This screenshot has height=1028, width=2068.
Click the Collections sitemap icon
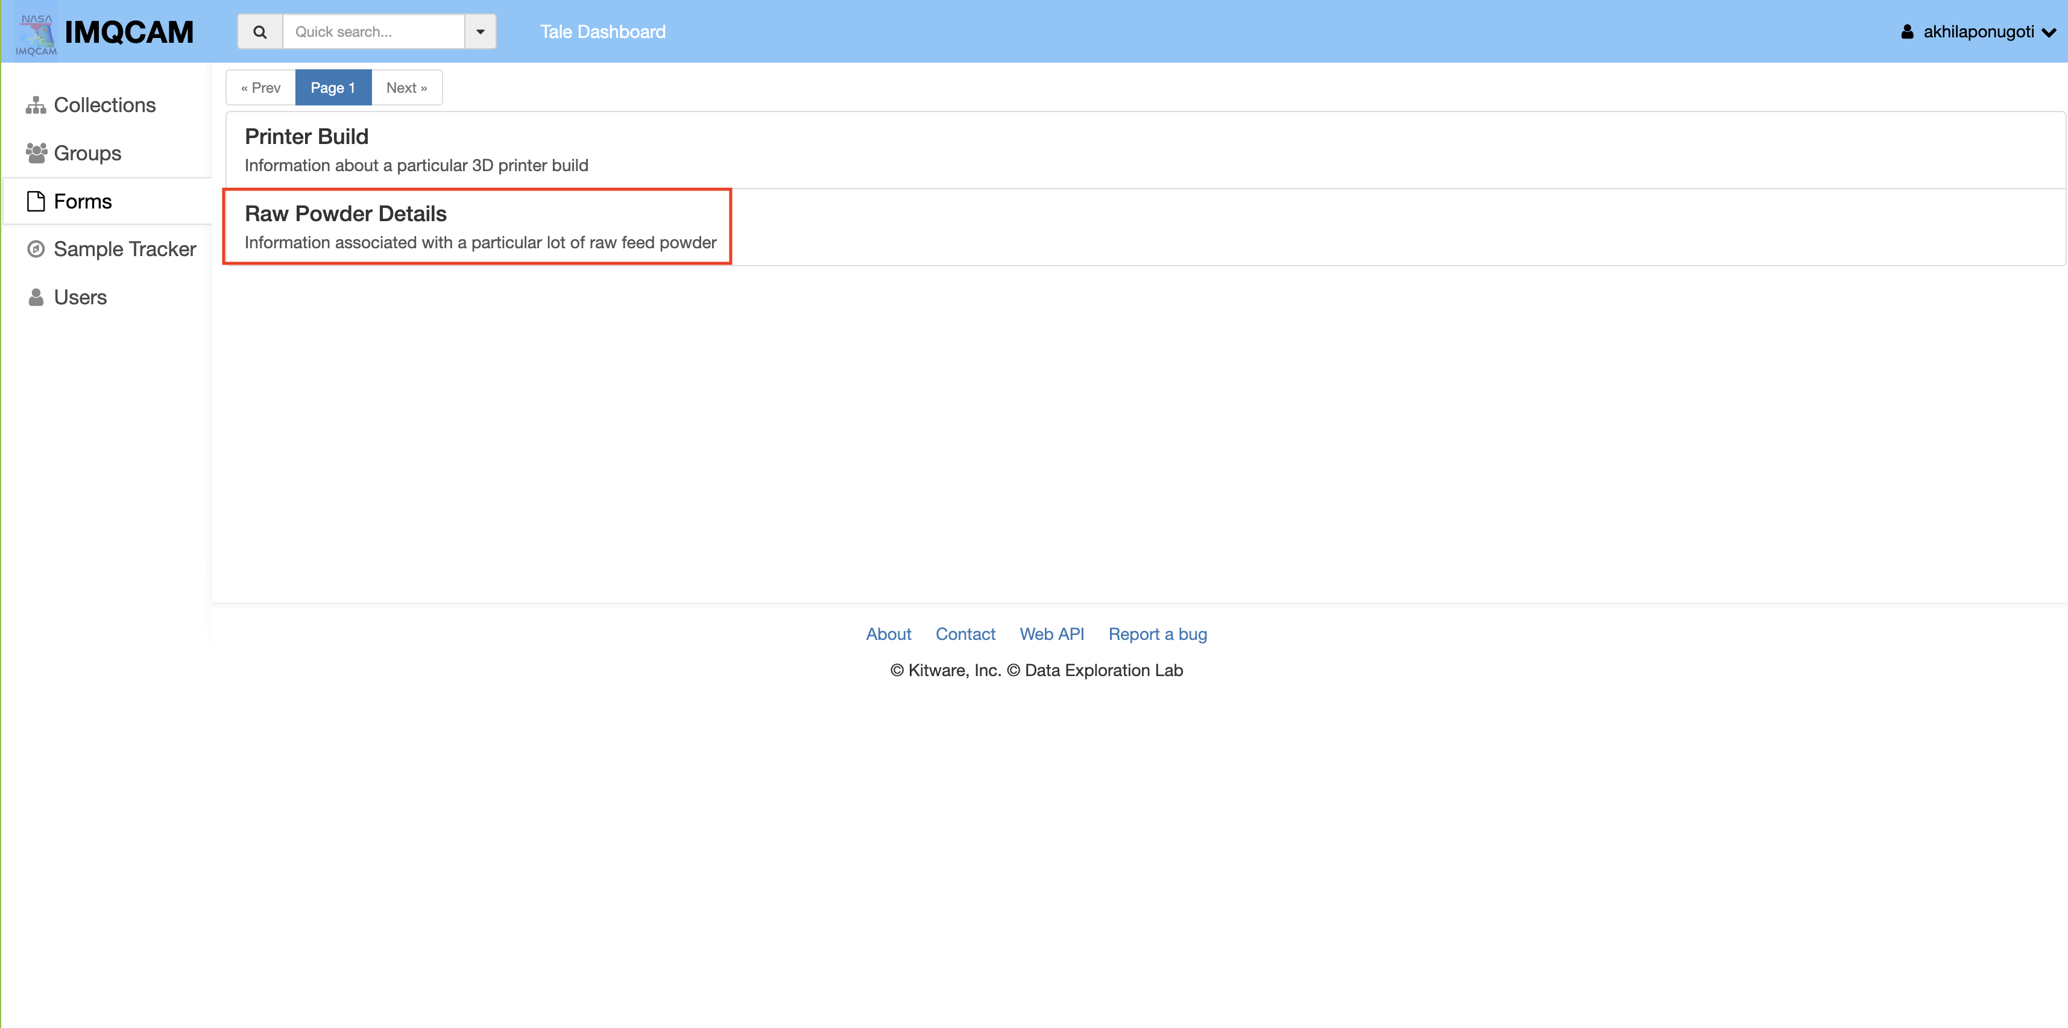click(36, 105)
